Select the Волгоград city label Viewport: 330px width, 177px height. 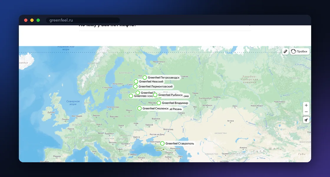(x=168, y=130)
